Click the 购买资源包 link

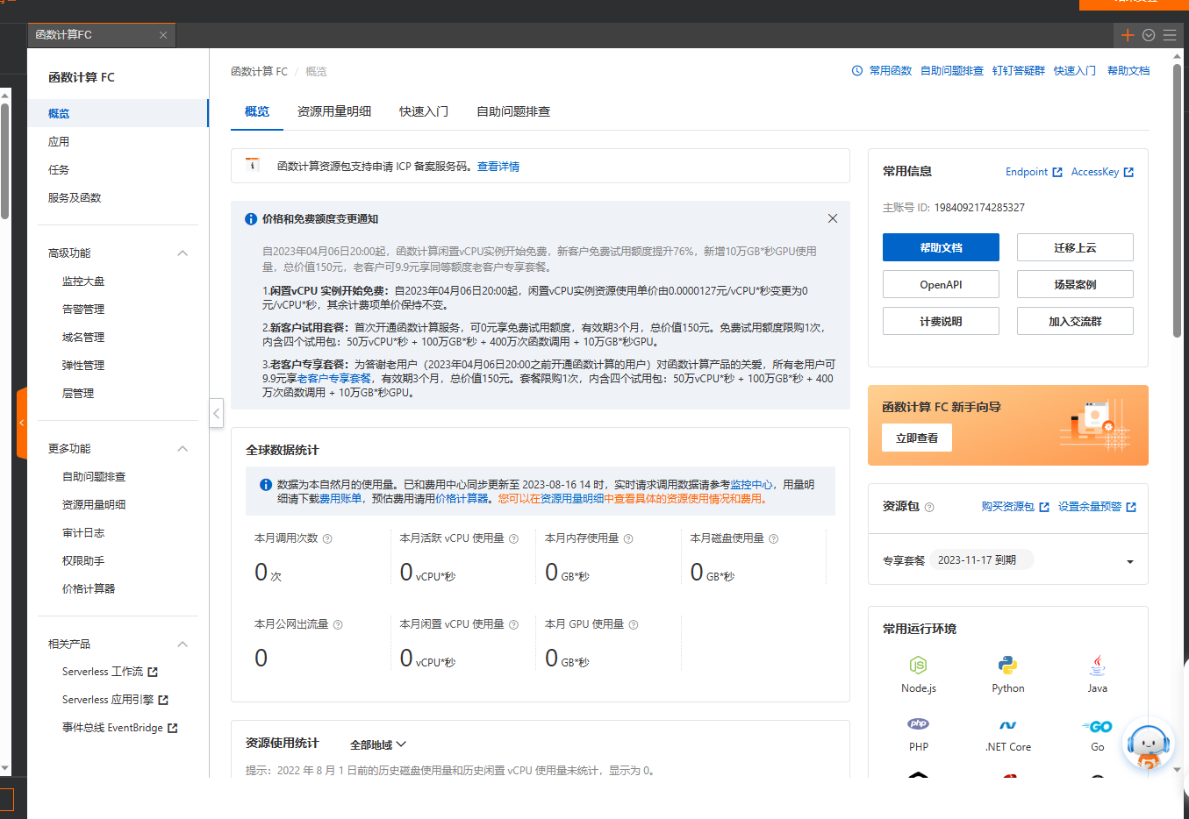1015,507
